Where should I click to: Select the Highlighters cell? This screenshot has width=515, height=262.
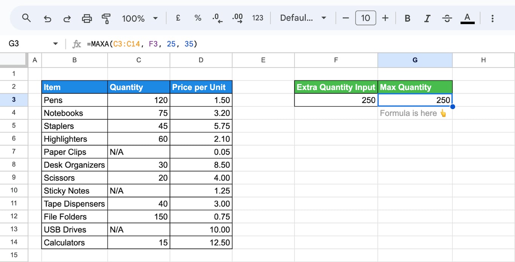pos(74,139)
